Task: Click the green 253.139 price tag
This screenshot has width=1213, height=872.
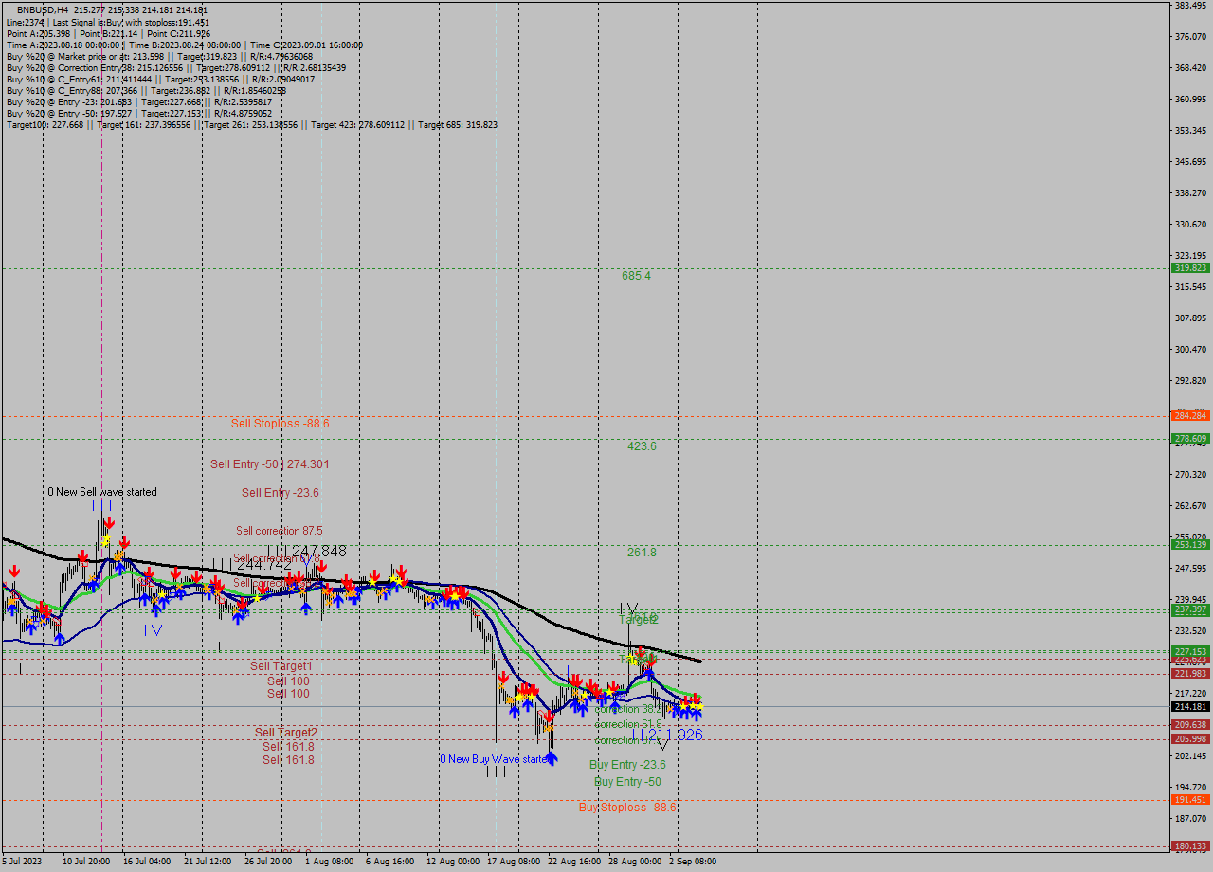Action: tap(1191, 545)
